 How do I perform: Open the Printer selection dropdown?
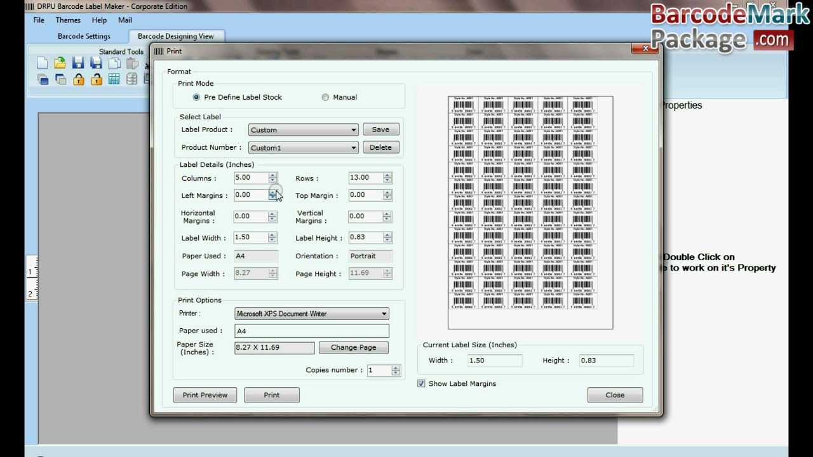coord(311,314)
